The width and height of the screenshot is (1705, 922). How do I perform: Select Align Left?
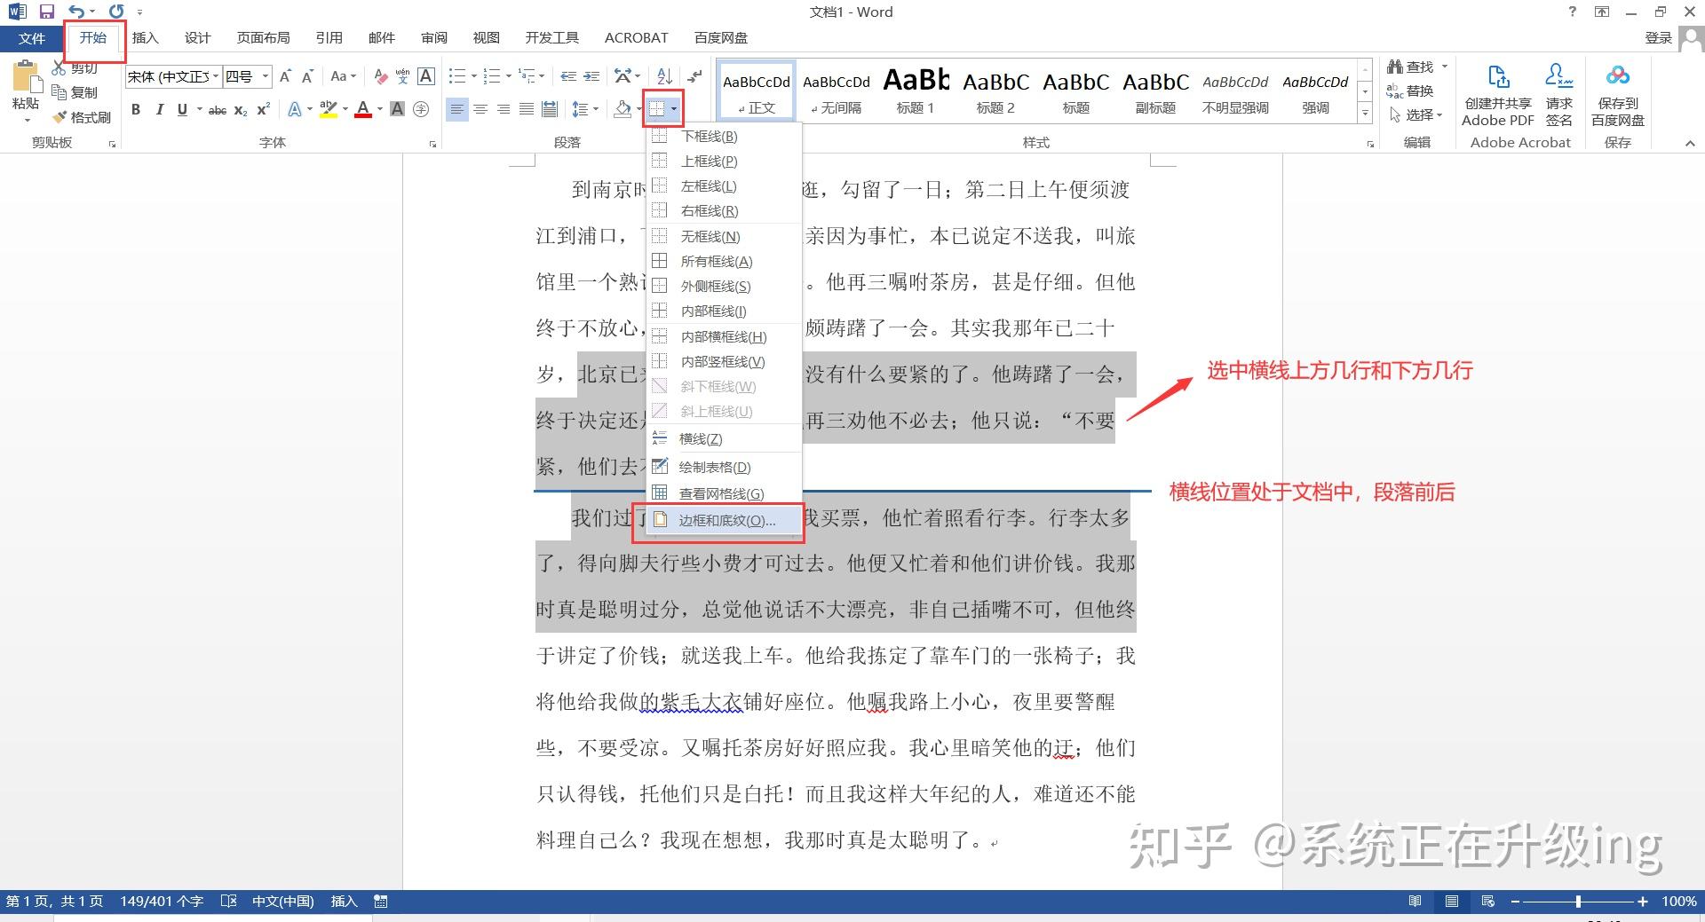tap(456, 109)
